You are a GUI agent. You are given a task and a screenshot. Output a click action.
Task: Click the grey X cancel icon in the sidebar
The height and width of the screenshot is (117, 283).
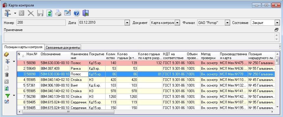coord(6,82)
